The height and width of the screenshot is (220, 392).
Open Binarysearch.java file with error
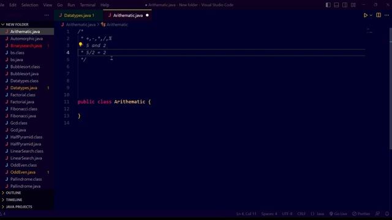27,46
